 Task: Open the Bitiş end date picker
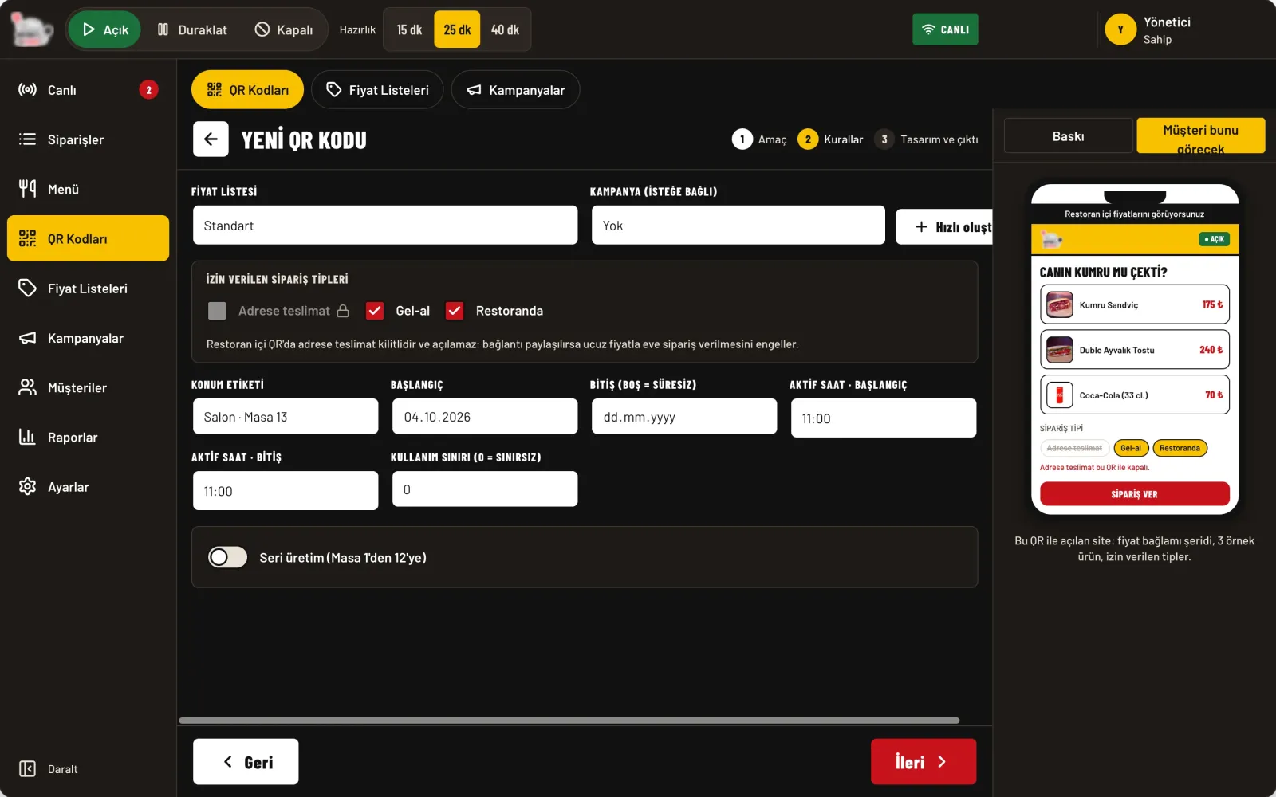[x=684, y=417]
